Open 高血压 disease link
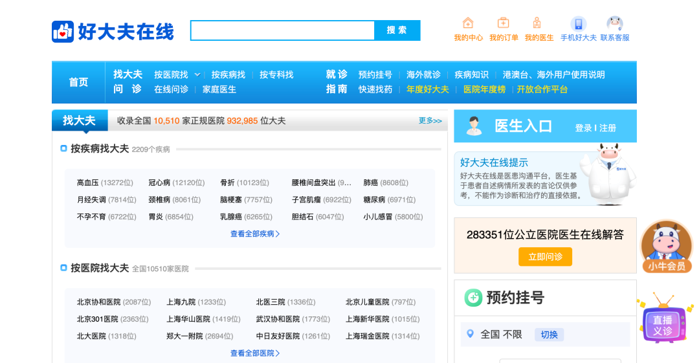699x363 pixels. [x=88, y=182]
